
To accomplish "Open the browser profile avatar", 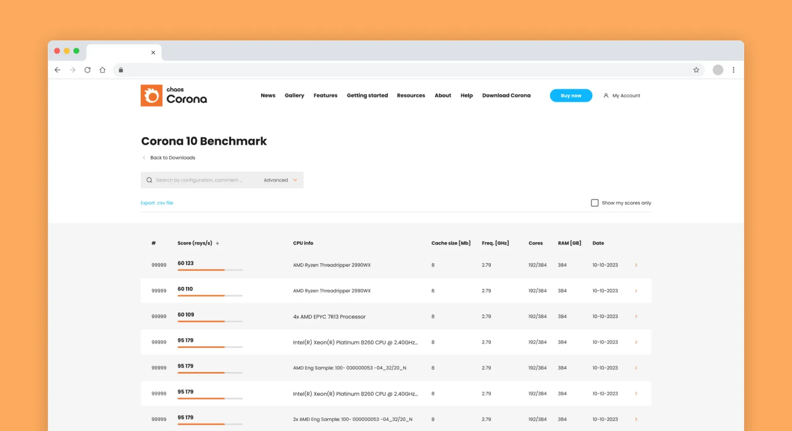I will coord(718,70).
